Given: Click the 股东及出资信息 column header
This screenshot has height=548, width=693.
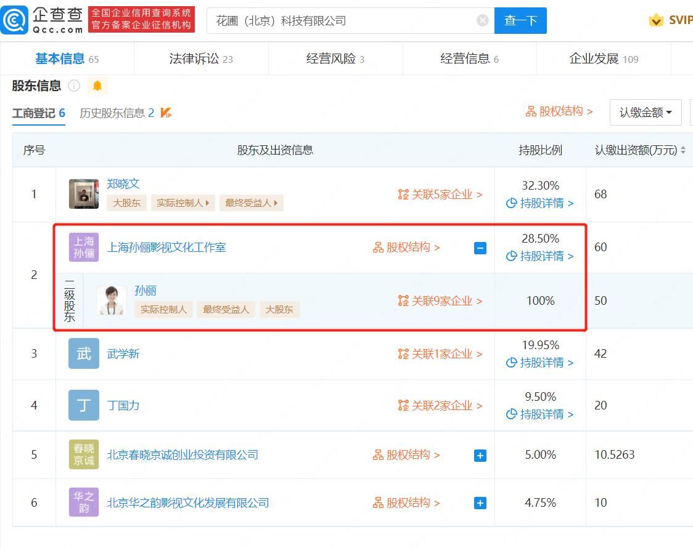Looking at the screenshot, I should tap(275, 150).
